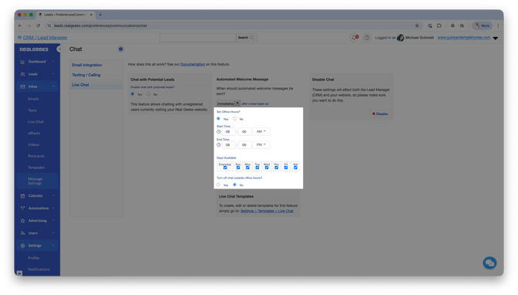Open the help question mark icon
Screen dimensions: 518x295
[x=366, y=38]
